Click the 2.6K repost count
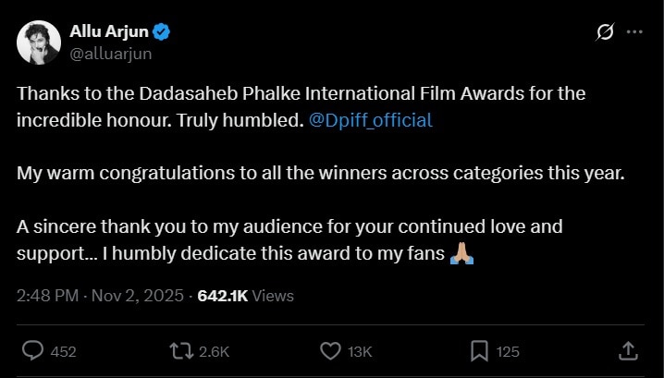This screenshot has height=378, width=664. pos(214,351)
